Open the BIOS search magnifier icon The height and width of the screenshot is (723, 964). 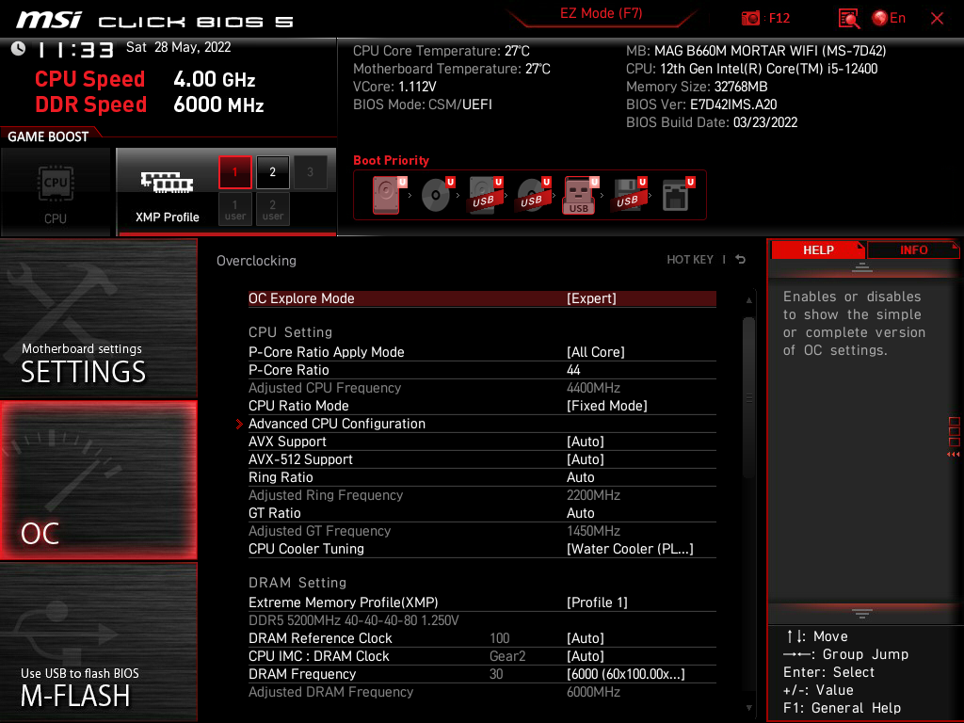pos(848,19)
